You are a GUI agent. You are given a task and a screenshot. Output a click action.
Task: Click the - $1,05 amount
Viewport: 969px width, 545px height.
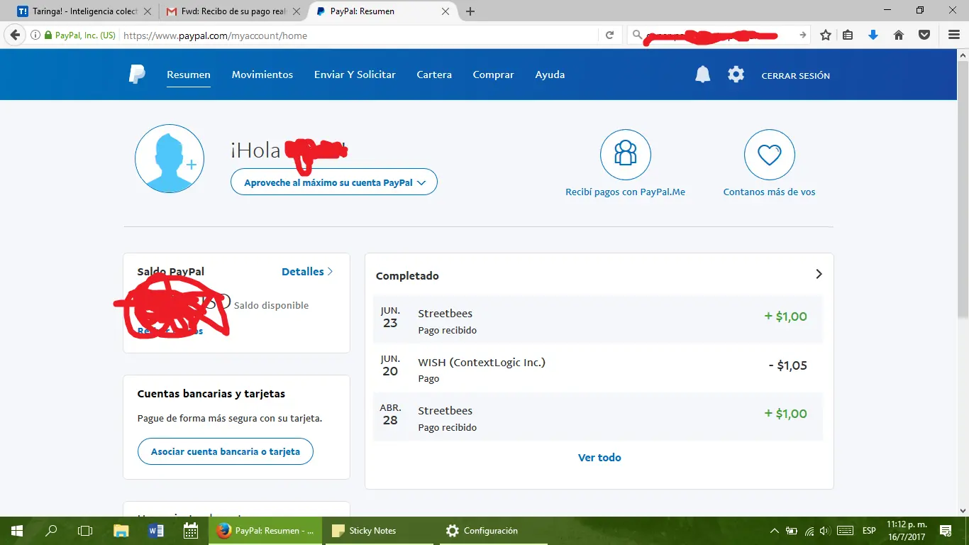[x=788, y=365]
